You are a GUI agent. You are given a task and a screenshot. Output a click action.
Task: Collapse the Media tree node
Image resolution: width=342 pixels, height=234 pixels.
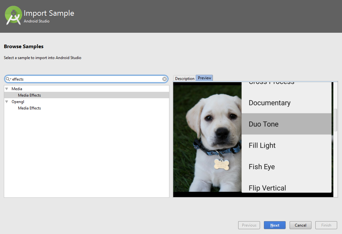tap(6, 89)
